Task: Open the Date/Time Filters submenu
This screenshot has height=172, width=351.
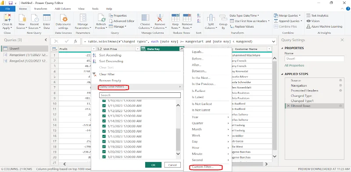Action: point(137,87)
